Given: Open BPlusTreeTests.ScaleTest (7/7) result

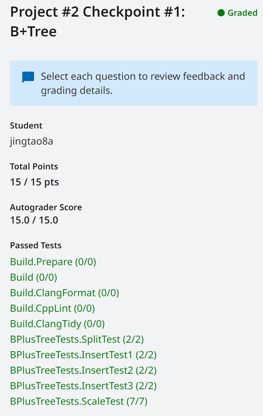Looking at the screenshot, I should pyautogui.click(x=79, y=401).
